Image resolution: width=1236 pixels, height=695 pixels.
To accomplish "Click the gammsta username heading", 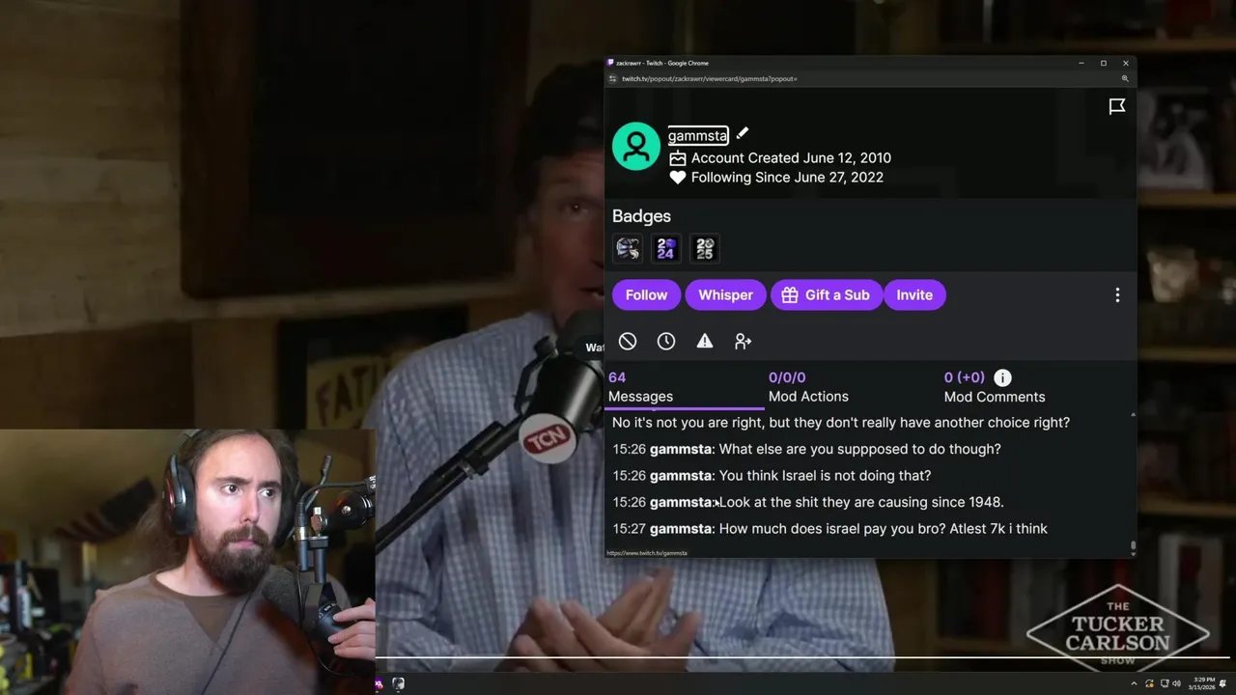I will (x=698, y=136).
